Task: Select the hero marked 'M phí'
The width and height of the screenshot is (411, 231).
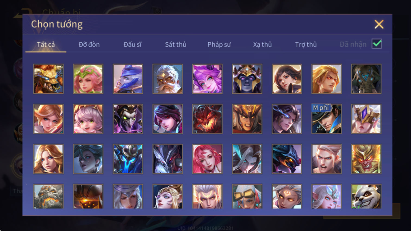Action: click(x=327, y=119)
